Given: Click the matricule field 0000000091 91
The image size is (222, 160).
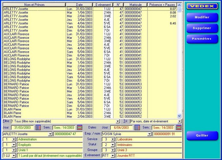Looking at the screenshot, I should pos(167,134).
